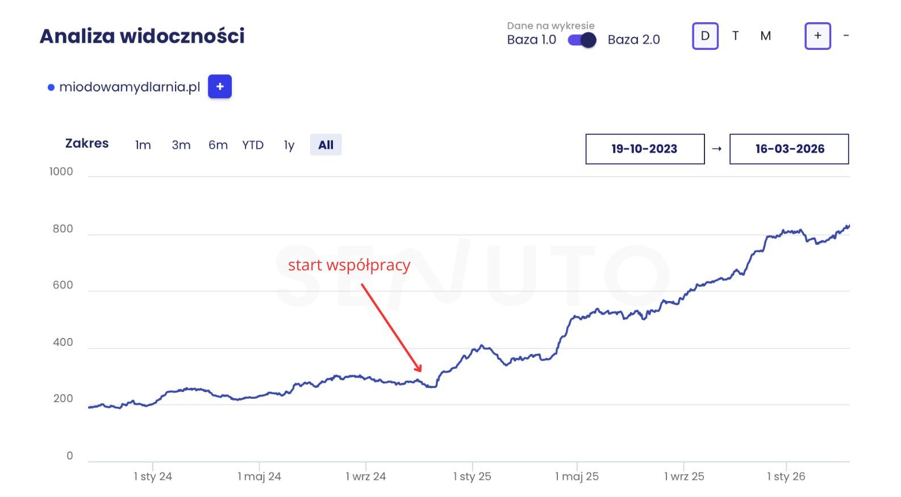Switch to weekly "T" granularity
This screenshot has width=901, height=497.
(x=735, y=36)
